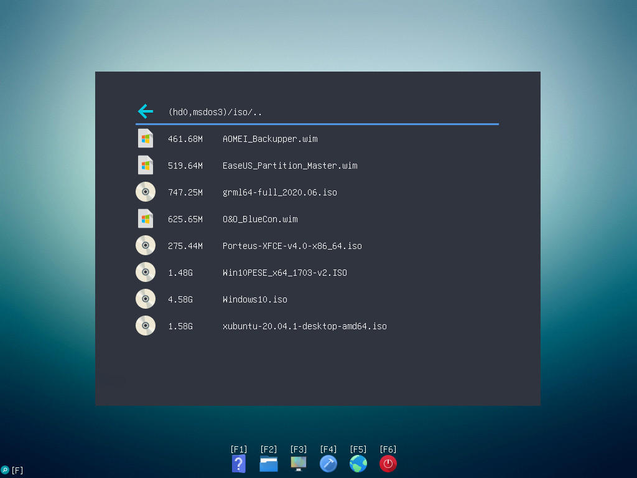Click the disc icon beside grml64-full_2020.06.iso
Image resolution: width=637 pixels, height=478 pixels.
146,192
